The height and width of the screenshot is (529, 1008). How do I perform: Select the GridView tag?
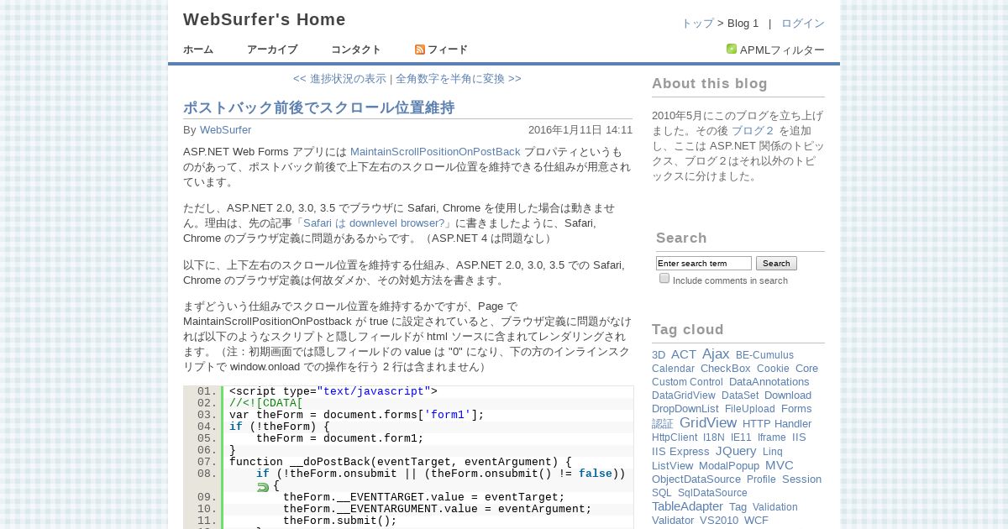click(x=708, y=422)
